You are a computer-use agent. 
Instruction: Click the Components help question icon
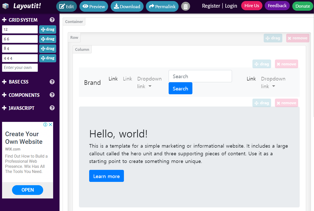pos(52,95)
